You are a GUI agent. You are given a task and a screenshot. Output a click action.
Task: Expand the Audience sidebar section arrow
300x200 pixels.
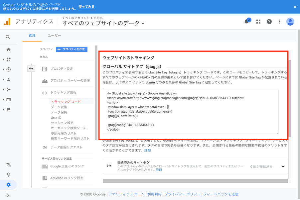coord(3,79)
